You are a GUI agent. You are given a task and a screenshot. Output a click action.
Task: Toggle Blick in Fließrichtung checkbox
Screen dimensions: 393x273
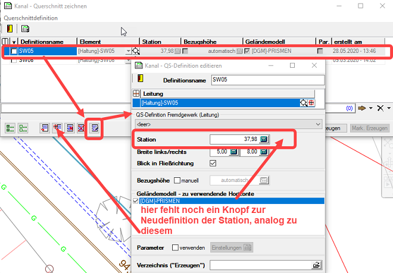point(213,163)
